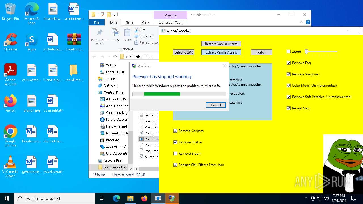Toggle Replace Skill Effects From Json
Screen dimensions: 363x204
coord(175,165)
